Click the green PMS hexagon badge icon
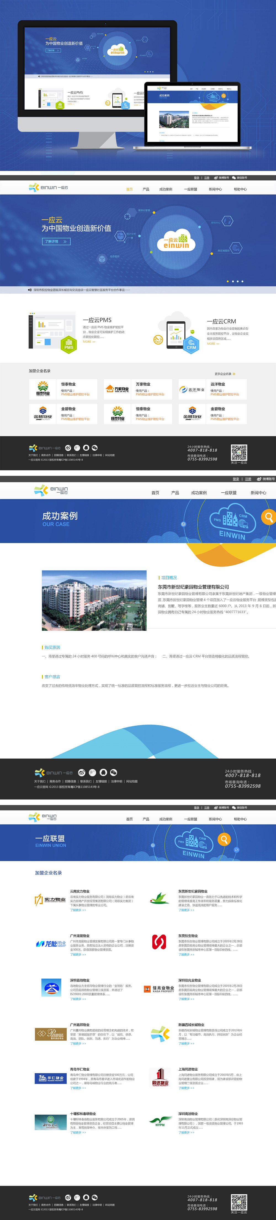The width and height of the screenshot is (276, 1220). pyautogui.click(x=68, y=345)
